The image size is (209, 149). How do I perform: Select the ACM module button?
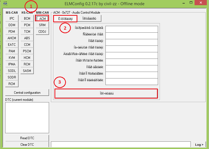click(x=42, y=19)
